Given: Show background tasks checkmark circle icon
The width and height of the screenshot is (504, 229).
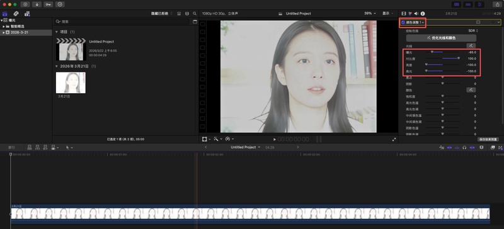Looking at the screenshot, I should (60, 4).
